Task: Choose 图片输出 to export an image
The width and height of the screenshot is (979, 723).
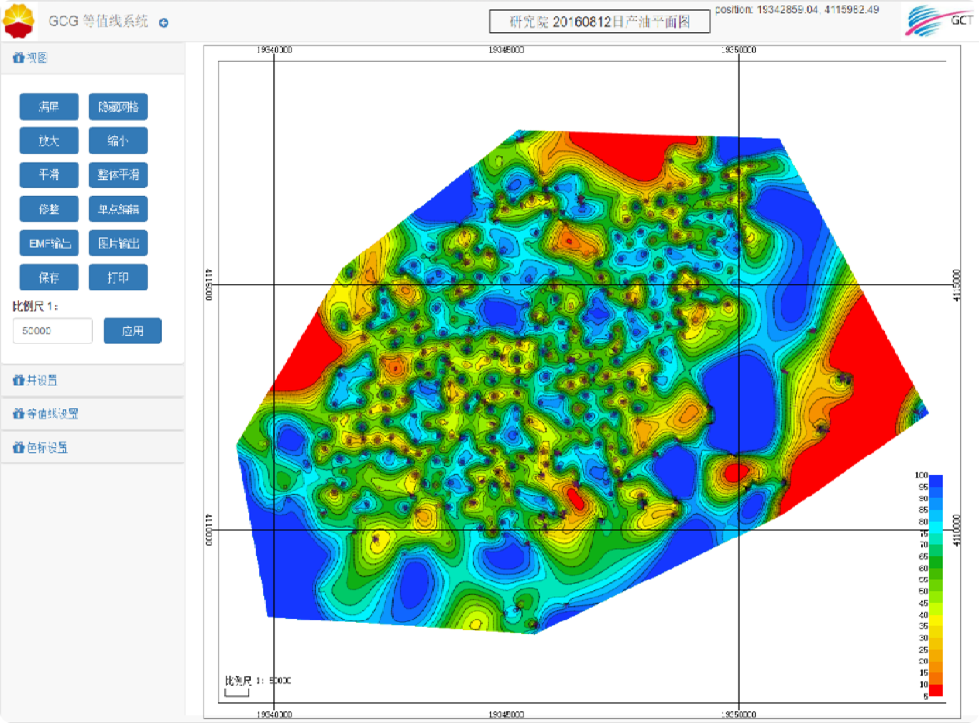Action: point(118,244)
